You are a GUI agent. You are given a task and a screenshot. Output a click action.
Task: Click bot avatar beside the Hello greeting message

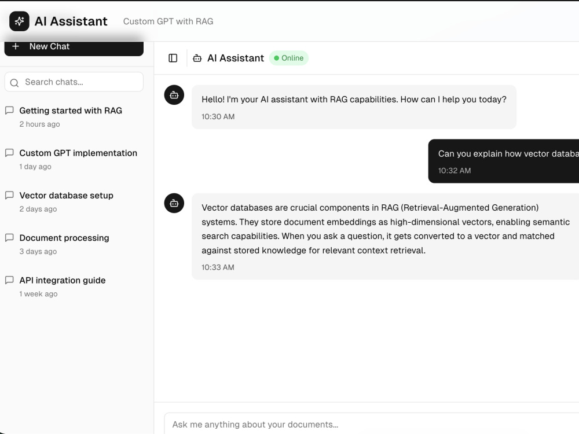pyautogui.click(x=174, y=95)
